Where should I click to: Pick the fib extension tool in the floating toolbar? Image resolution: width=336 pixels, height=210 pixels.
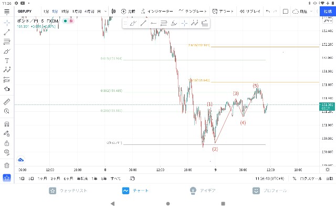tap(205, 23)
